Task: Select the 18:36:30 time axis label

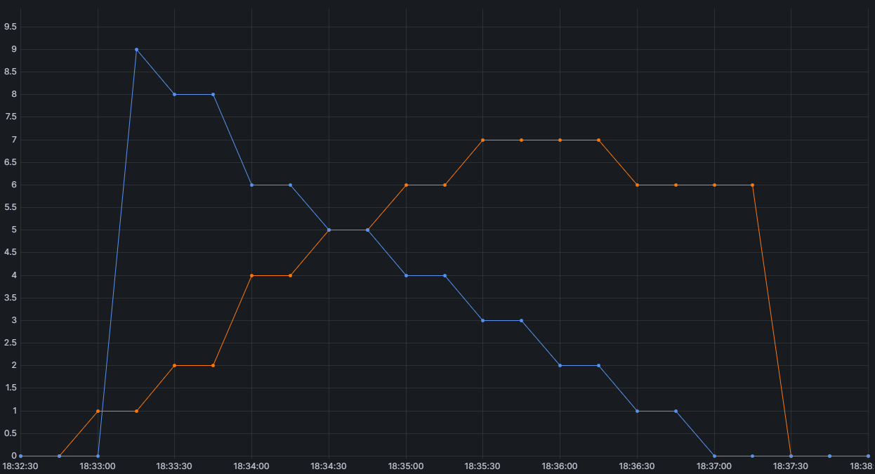Action: (637, 466)
